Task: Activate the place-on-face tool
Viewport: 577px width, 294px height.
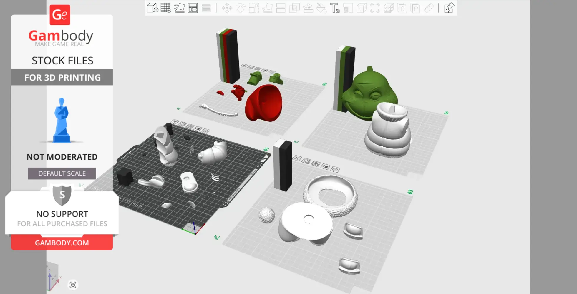Action: pyautogui.click(x=268, y=8)
